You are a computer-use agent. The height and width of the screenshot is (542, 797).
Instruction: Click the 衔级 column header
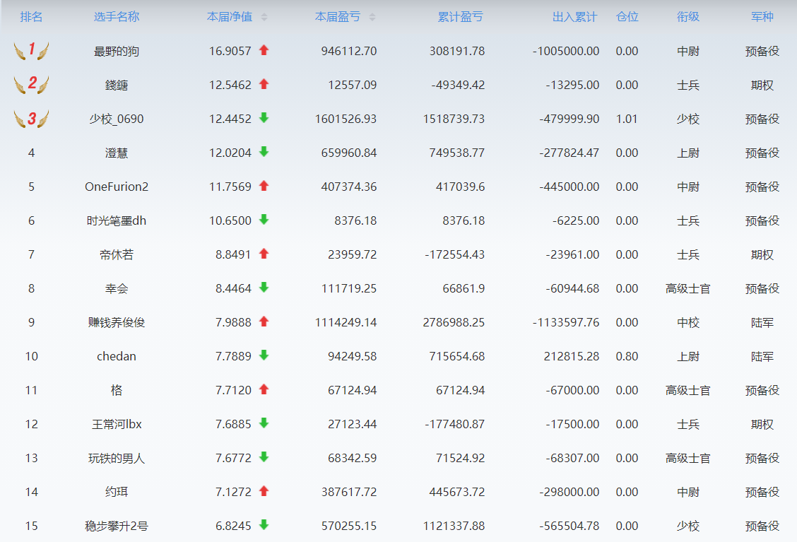(x=688, y=17)
